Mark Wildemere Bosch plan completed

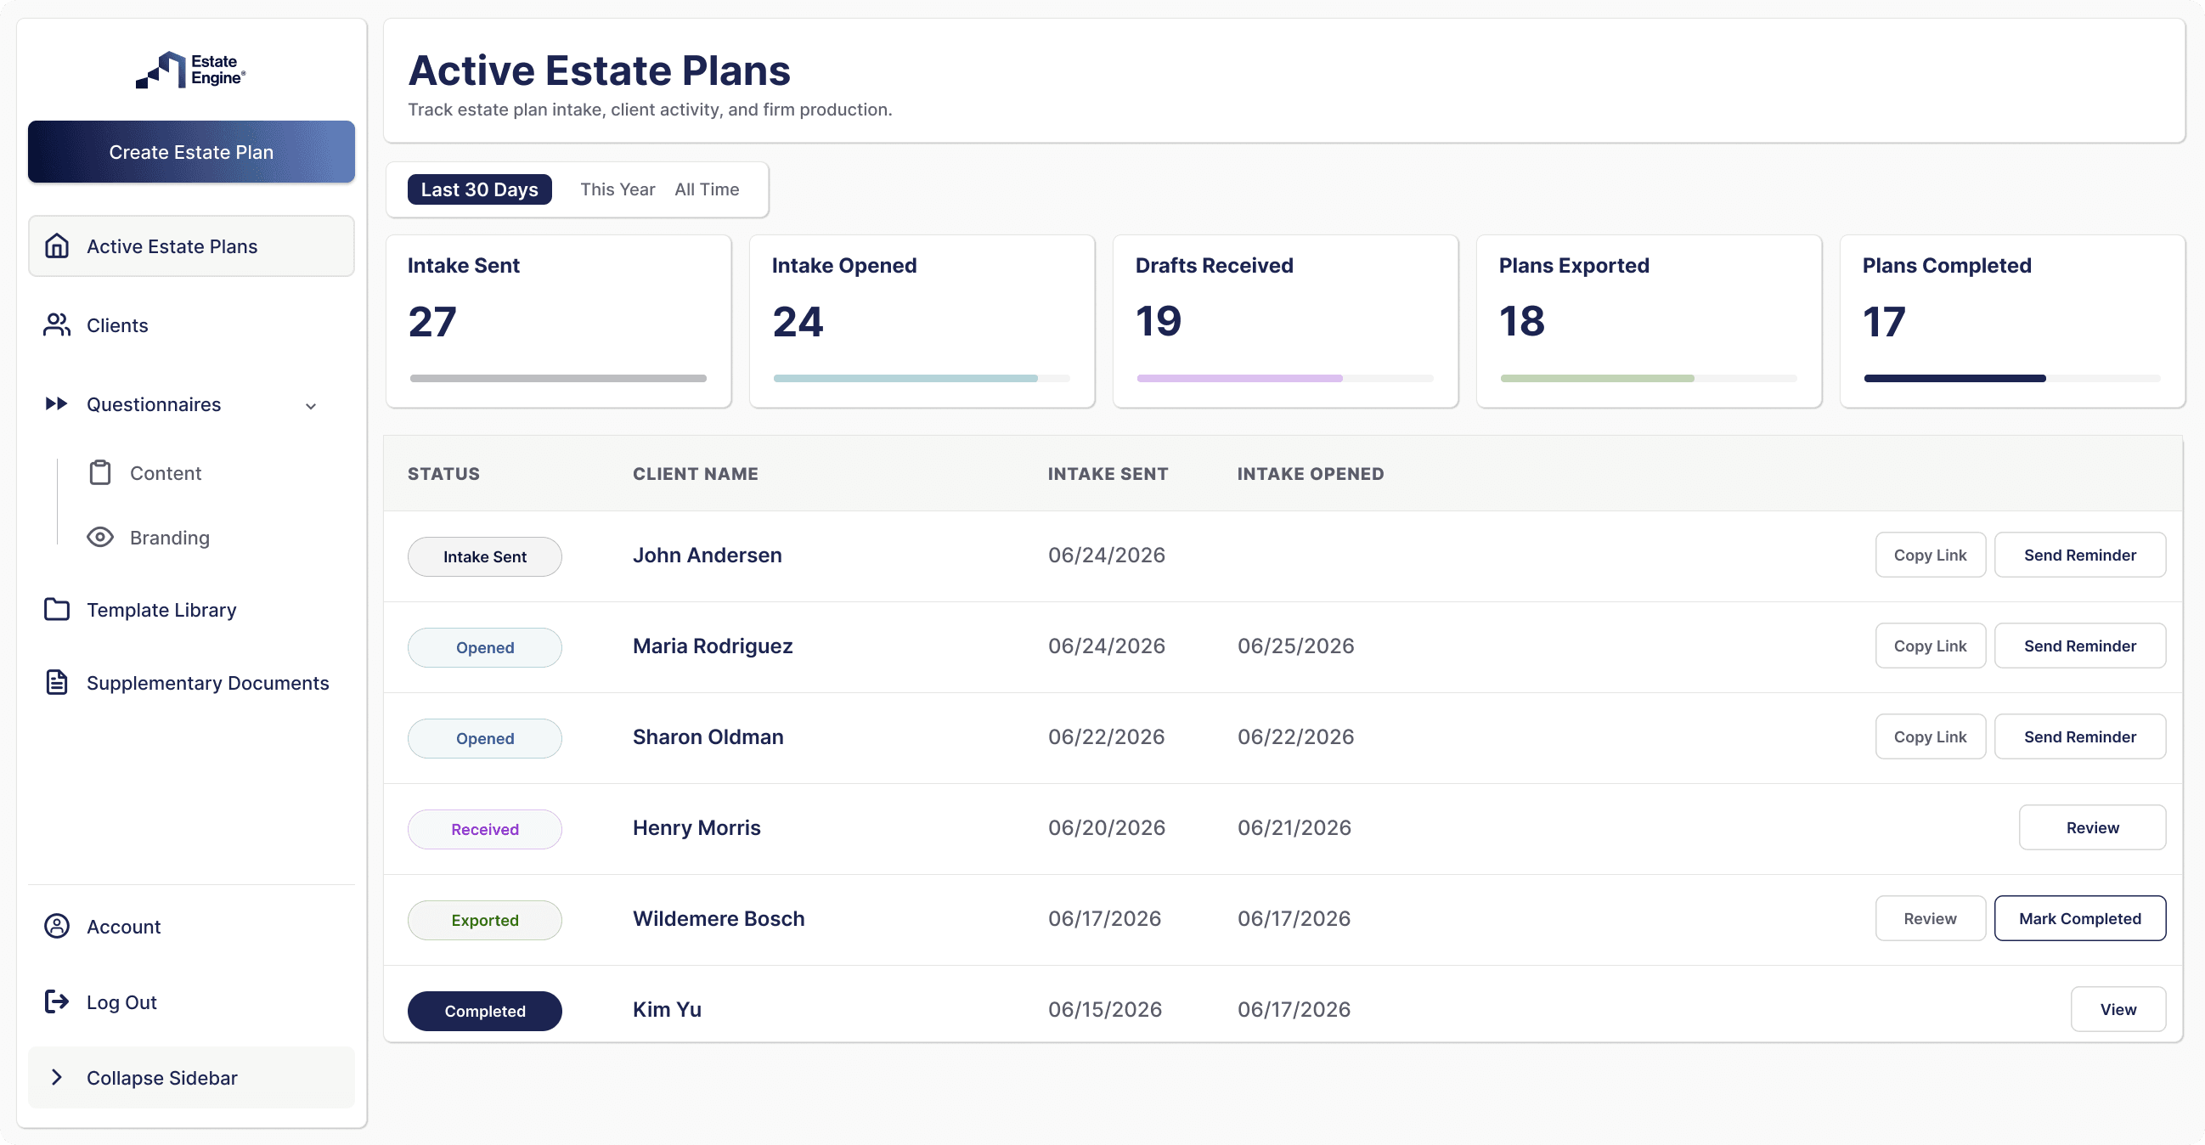(2080, 918)
